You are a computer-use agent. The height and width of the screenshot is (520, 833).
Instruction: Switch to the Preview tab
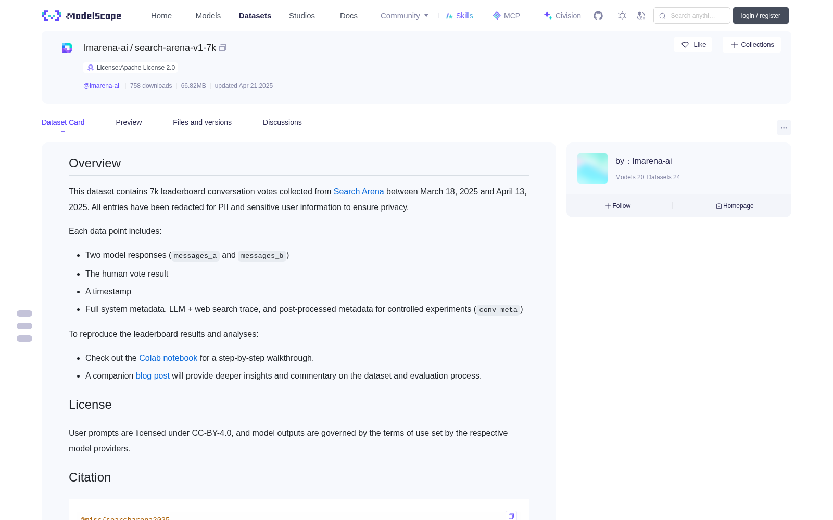point(129,122)
